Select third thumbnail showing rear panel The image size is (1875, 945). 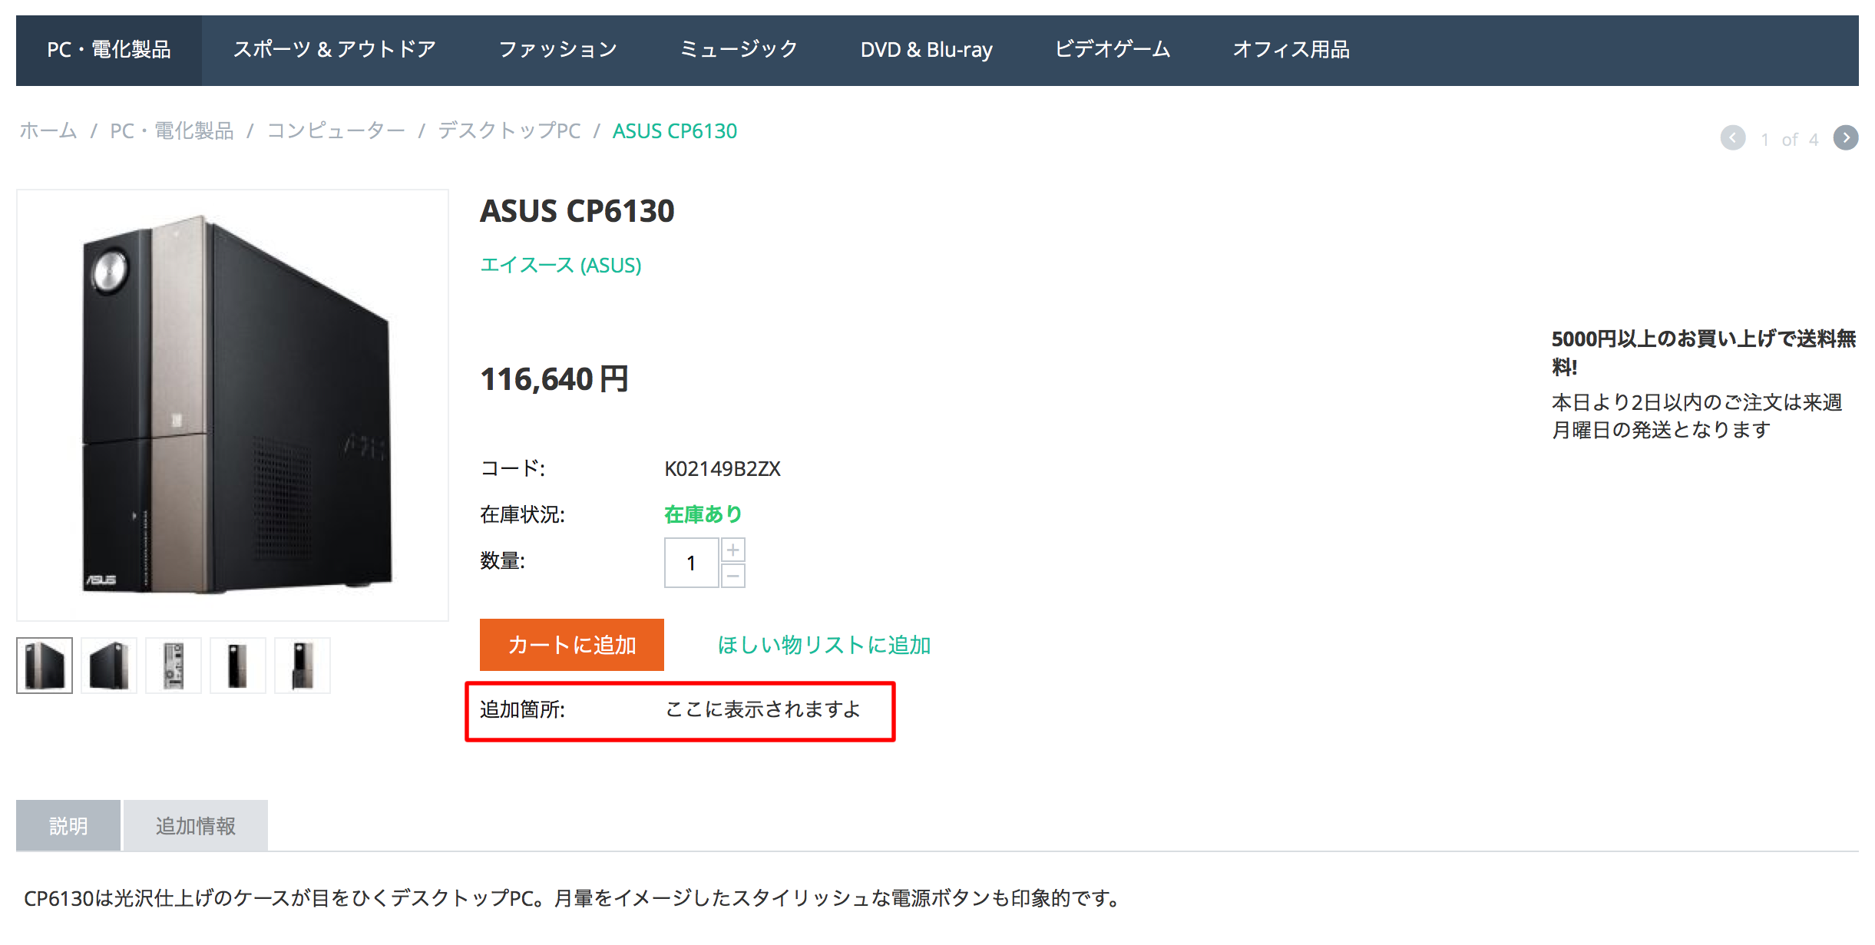tap(174, 666)
